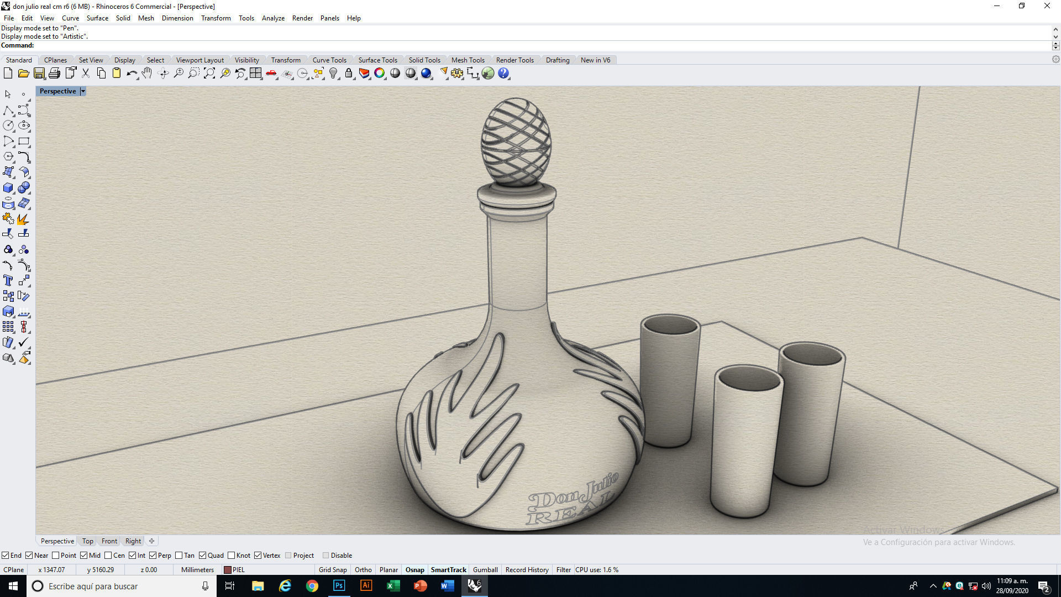Image resolution: width=1061 pixels, height=597 pixels.
Task: Enable the Cen osnap checkbox
Action: [108, 556]
